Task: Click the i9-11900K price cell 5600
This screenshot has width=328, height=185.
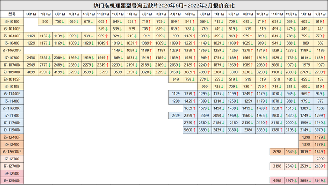Action: coord(190,130)
